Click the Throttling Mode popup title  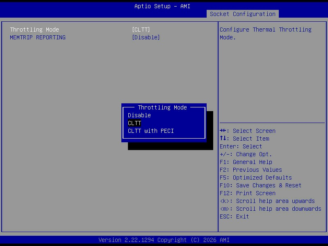pyautogui.click(x=162, y=107)
